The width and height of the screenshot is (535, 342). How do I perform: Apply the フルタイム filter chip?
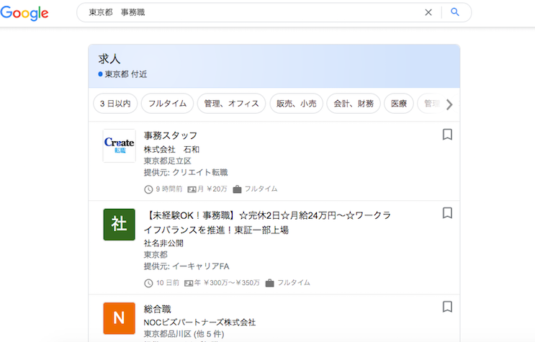[167, 104]
